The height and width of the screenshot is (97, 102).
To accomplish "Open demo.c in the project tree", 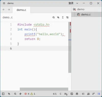I will click(86, 15).
